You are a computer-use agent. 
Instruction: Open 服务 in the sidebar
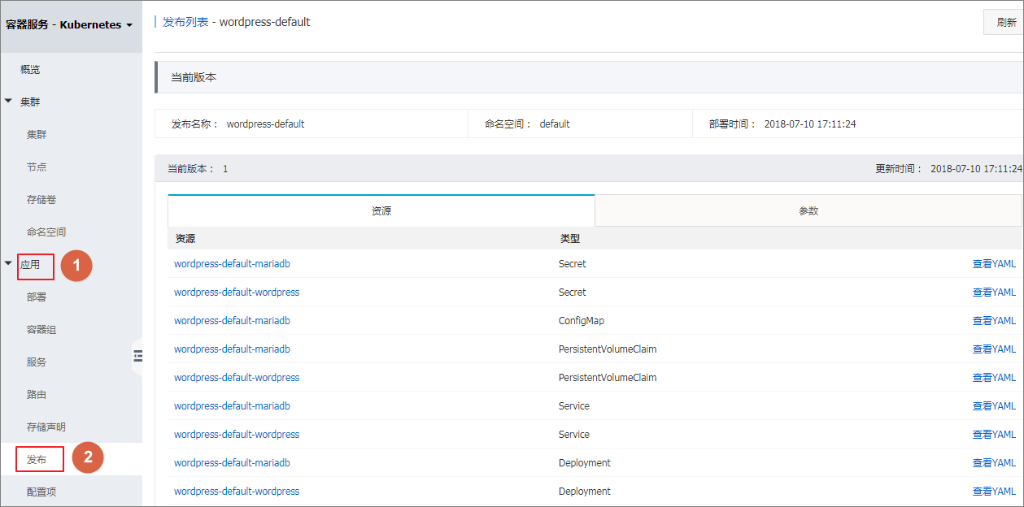tap(37, 362)
